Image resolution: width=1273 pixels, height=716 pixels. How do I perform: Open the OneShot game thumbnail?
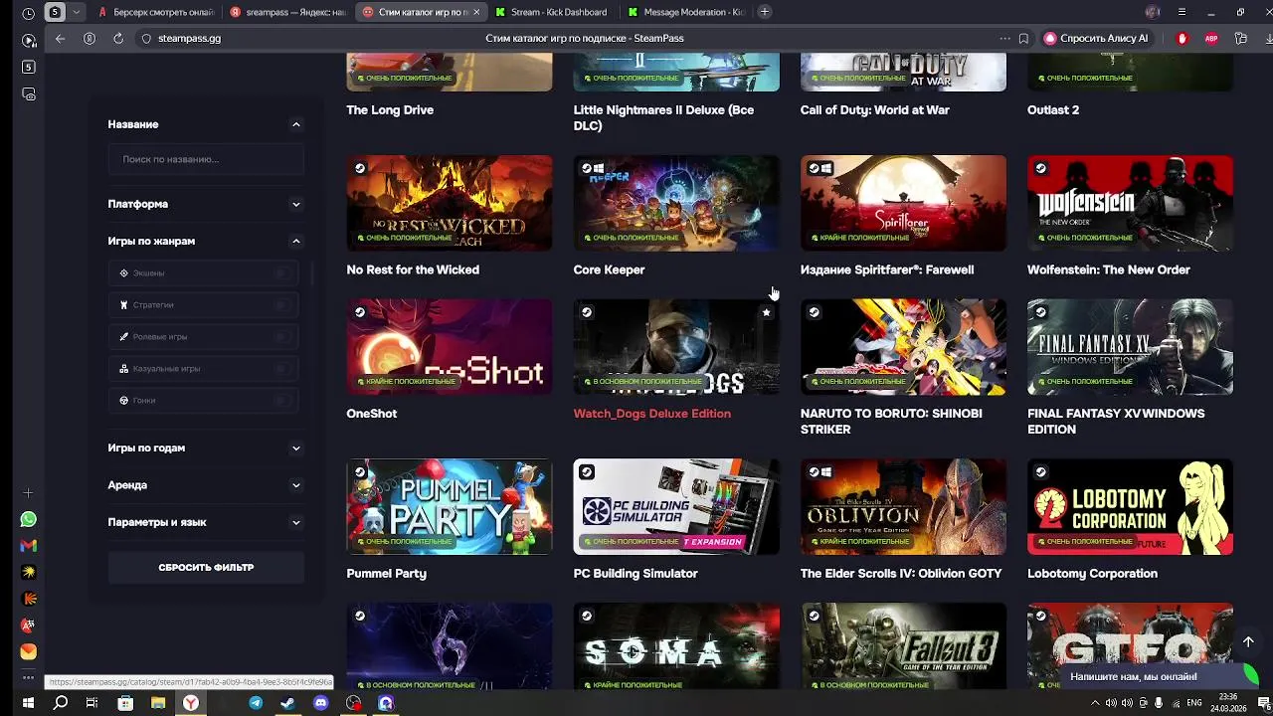click(x=450, y=347)
